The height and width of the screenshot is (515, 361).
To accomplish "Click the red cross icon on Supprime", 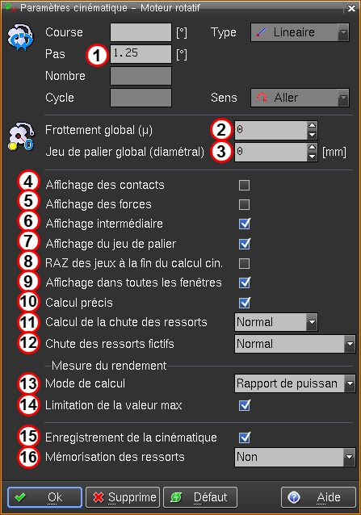I will click(99, 497).
